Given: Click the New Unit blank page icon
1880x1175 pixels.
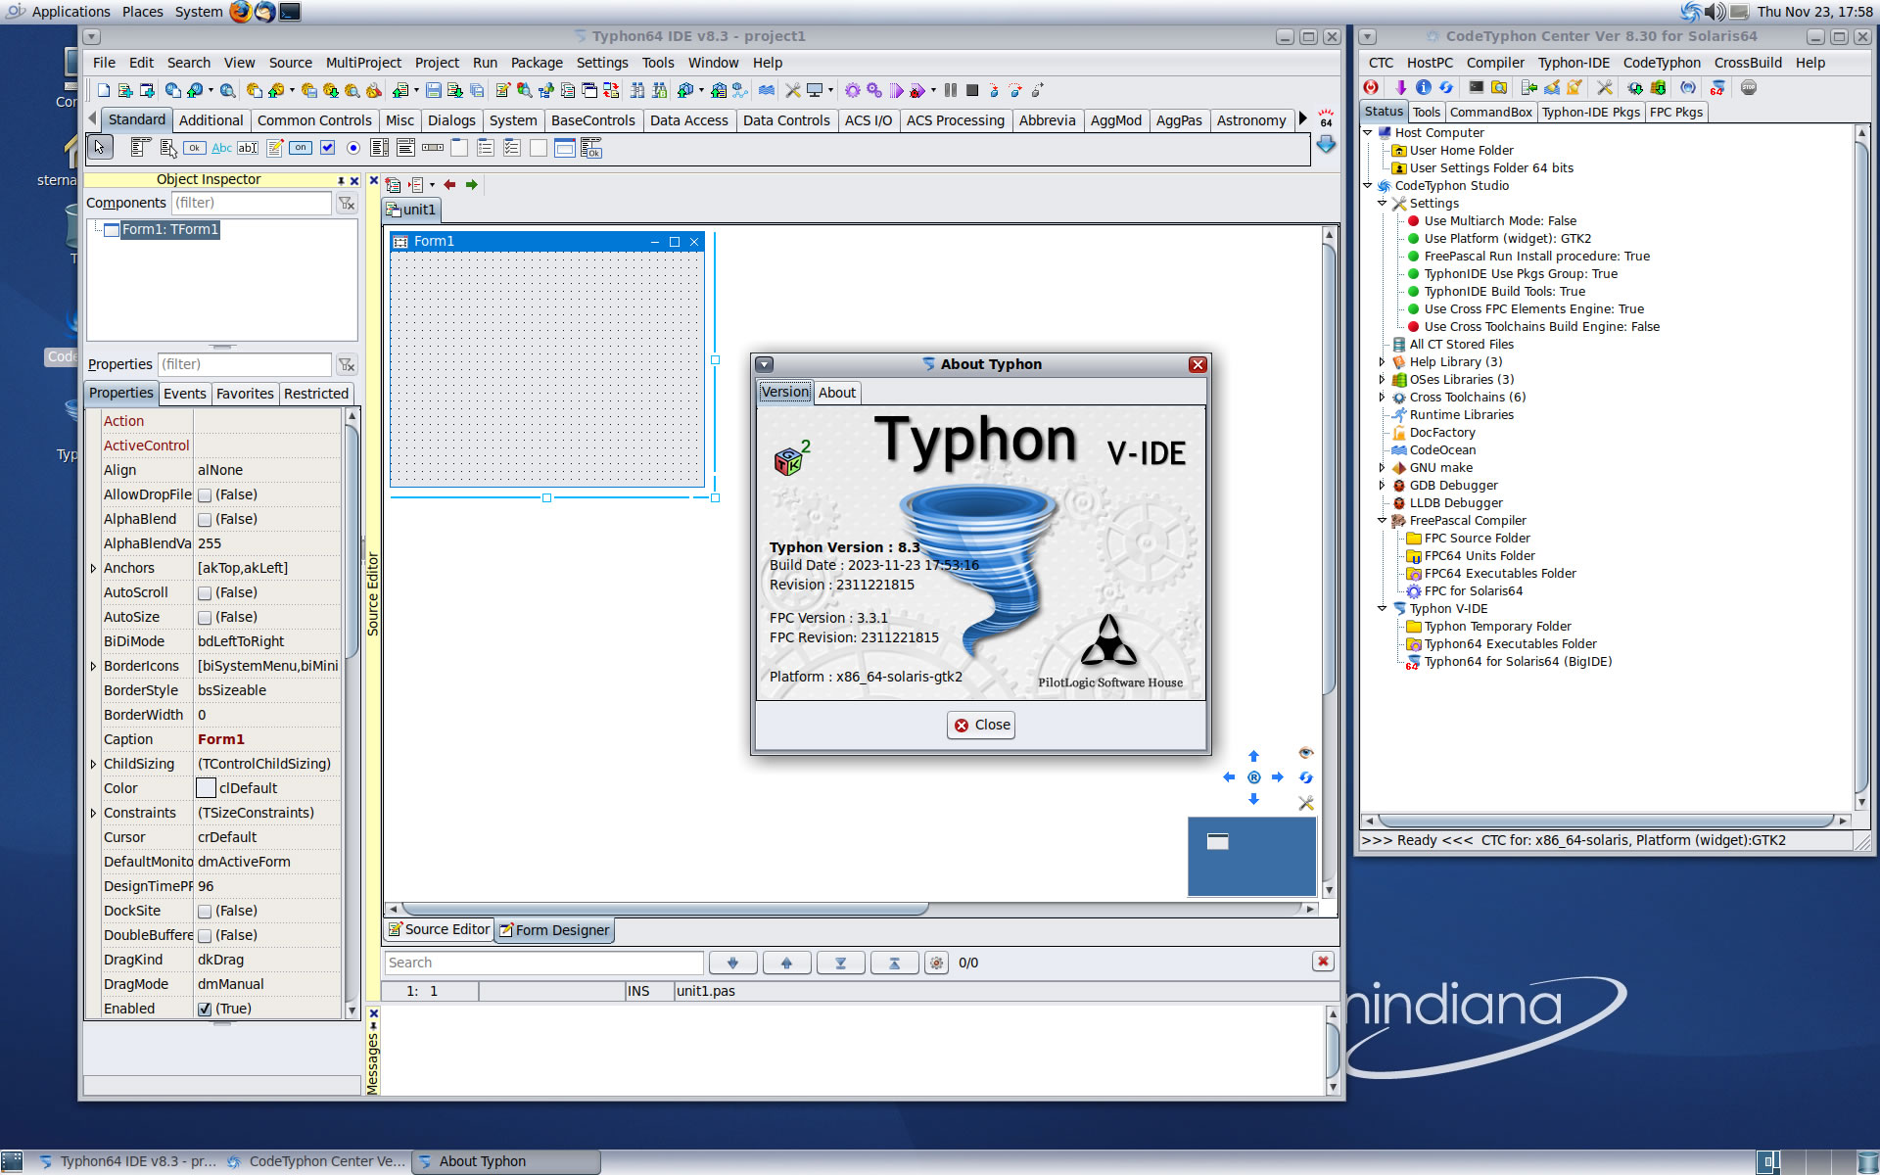Looking at the screenshot, I should pos(104,90).
